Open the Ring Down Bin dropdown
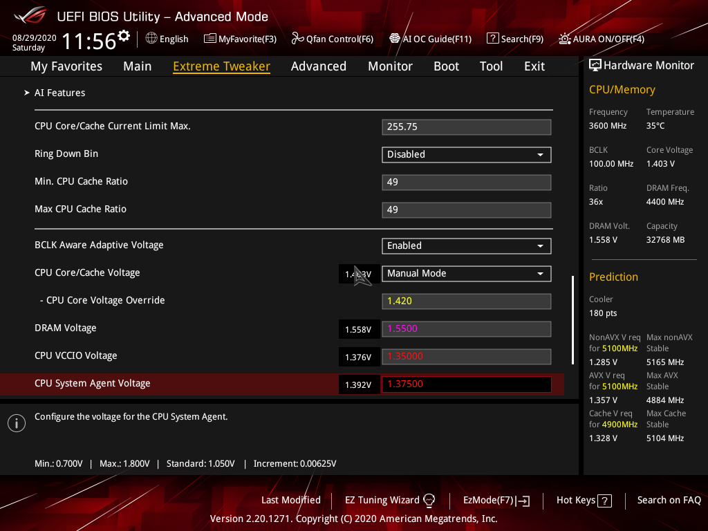 pyautogui.click(x=467, y=154)
